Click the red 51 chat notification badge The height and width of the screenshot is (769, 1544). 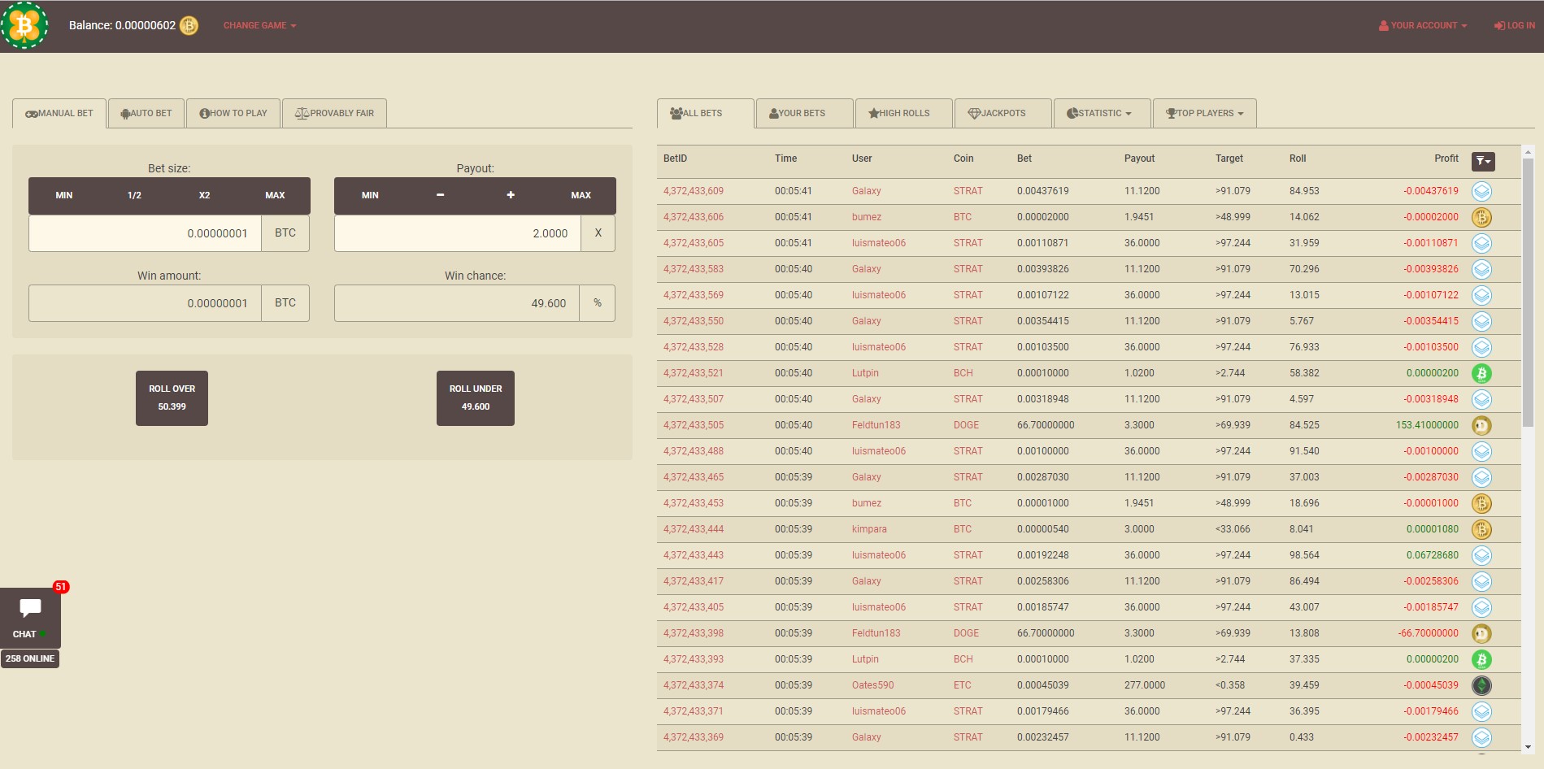point(61,587)
